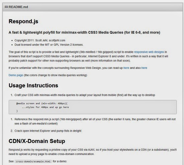Click the 'A fast & lightweight polyfill' subheading
Screen dimensions: 184x165
(84, 32)
